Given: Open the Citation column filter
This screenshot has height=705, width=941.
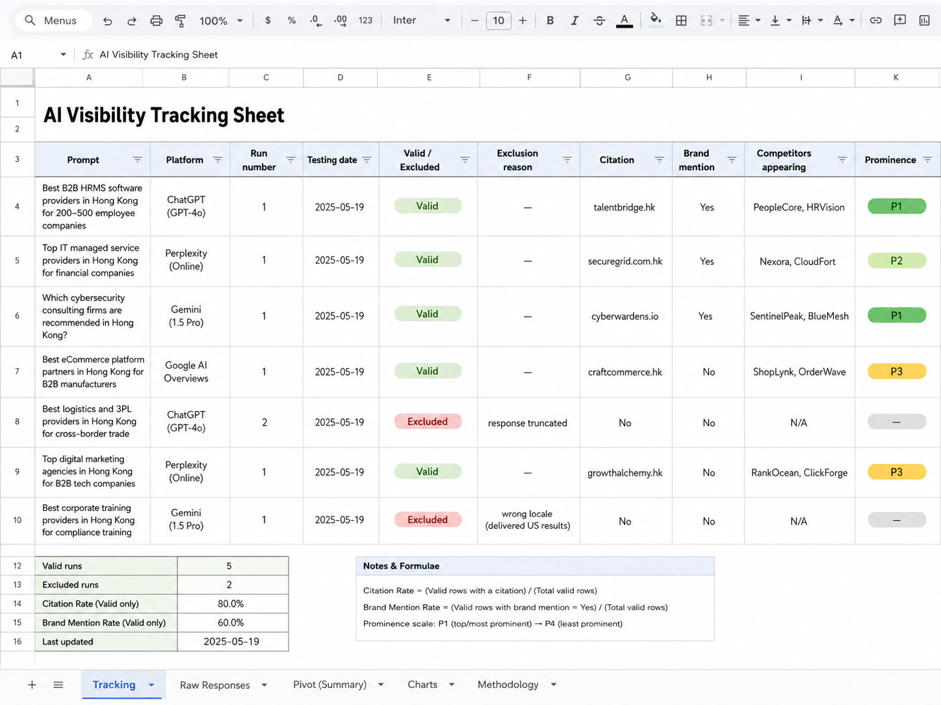Looking at the screenshot, I should [x=659, y=160].
